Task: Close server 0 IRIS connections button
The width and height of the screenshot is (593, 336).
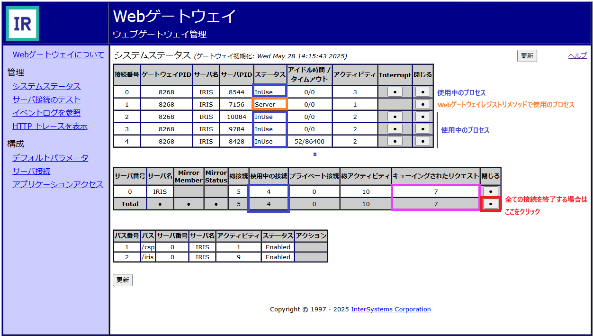Action: pos(490,191)
